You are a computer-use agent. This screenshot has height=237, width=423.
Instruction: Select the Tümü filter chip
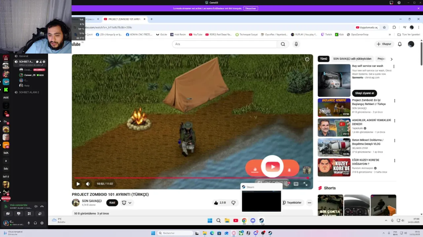[x=324, y=59]
